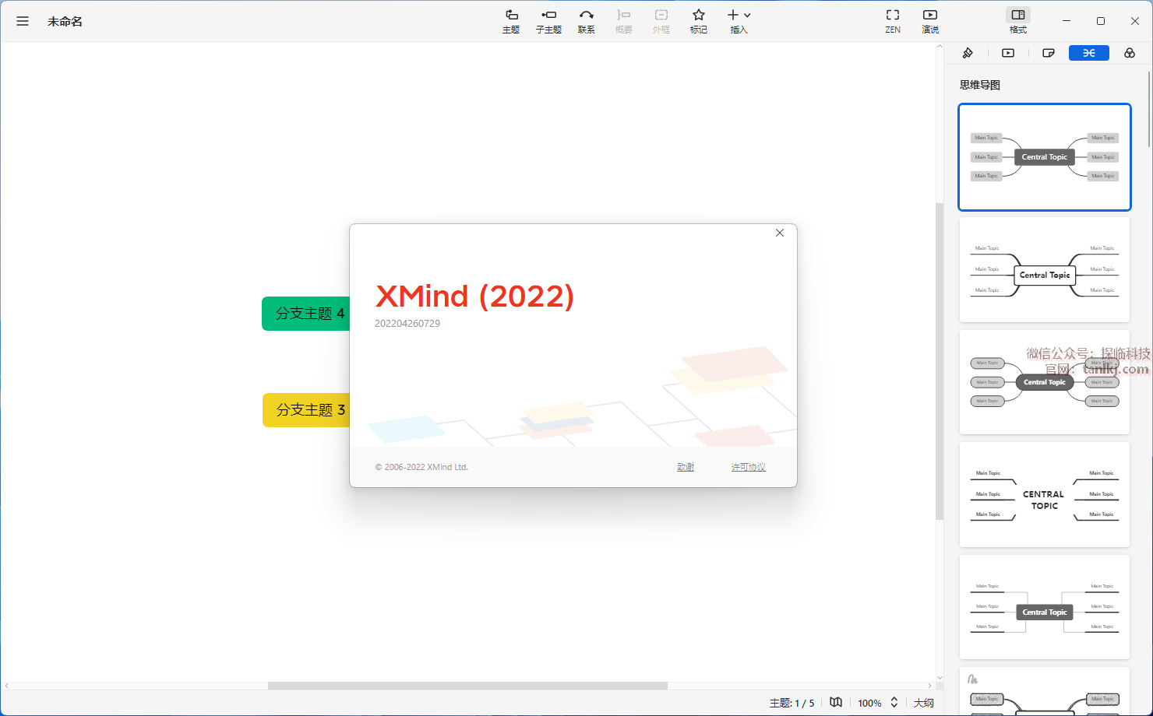Choose the selected gray Central Topic structure
This screenshot has width=1153, height=716.
point(1045,157)
